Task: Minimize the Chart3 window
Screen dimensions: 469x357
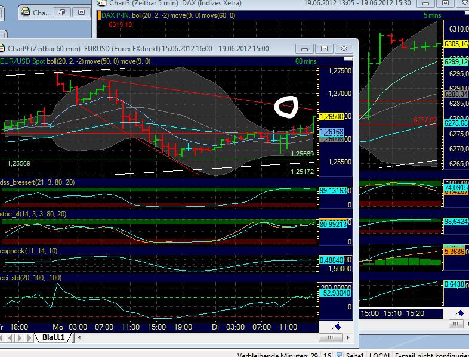Action: [425, 4]
